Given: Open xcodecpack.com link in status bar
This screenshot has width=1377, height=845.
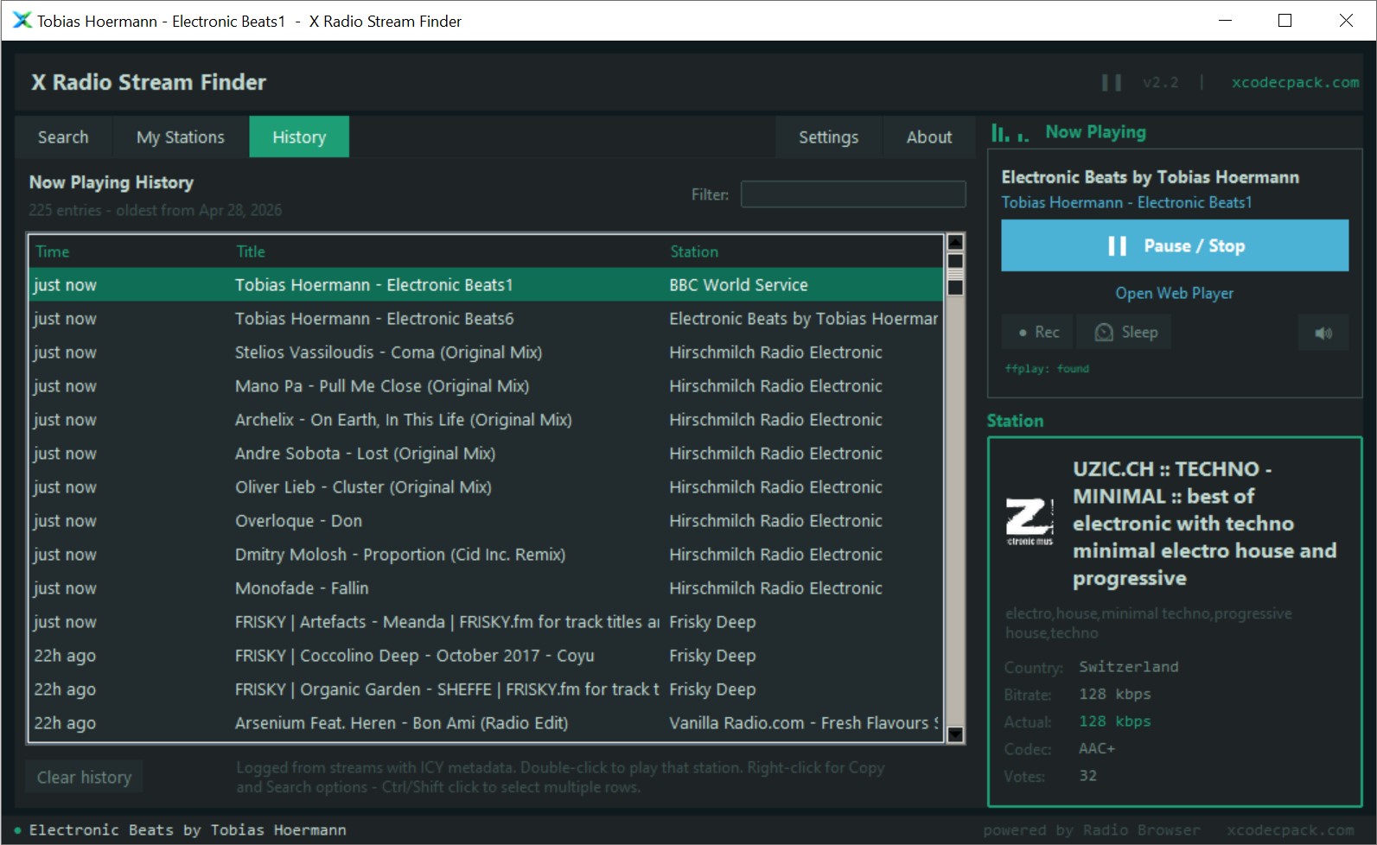Looking at the screenshot, I should click(x=1290, y=829).
